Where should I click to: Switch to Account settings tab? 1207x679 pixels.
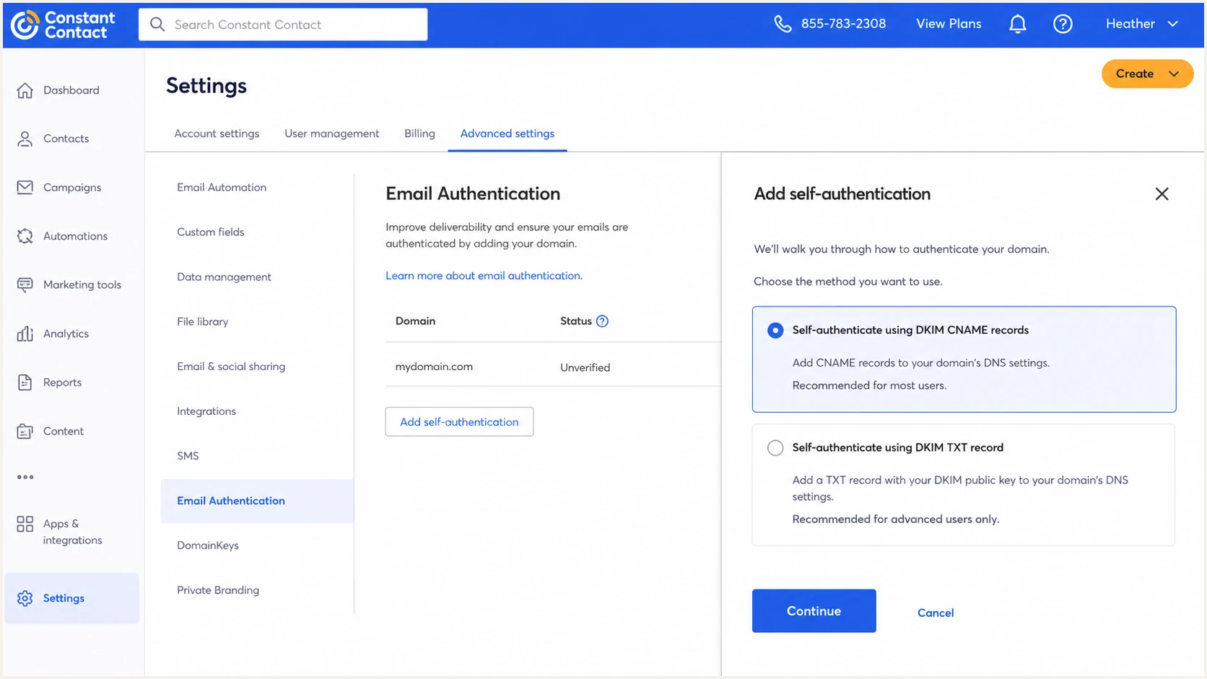pyautogui.click(x=217, y=133)
